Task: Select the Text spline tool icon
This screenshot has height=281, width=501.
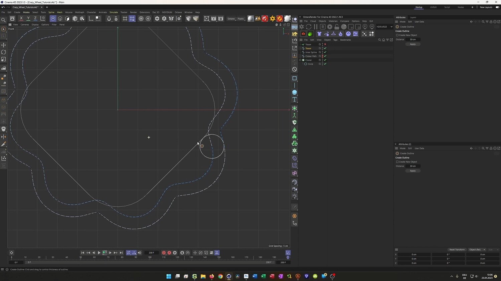Action: tap(295, 99)
